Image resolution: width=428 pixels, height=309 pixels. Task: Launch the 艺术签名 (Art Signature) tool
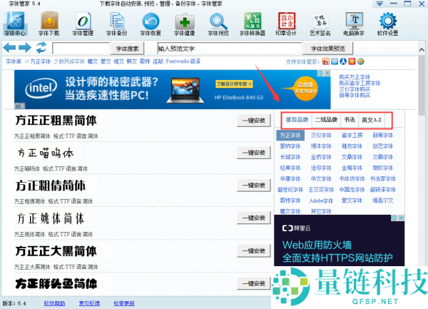(x=320, y=24)
